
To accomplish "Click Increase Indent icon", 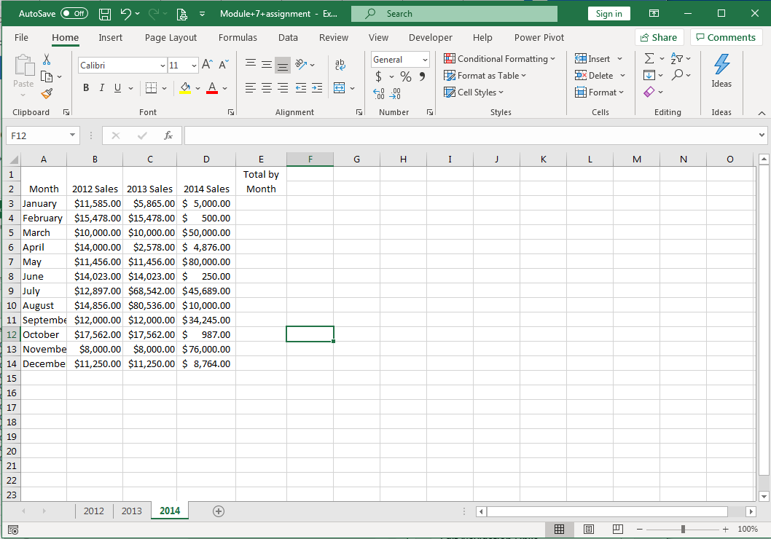I will click(x=317, y=88).
